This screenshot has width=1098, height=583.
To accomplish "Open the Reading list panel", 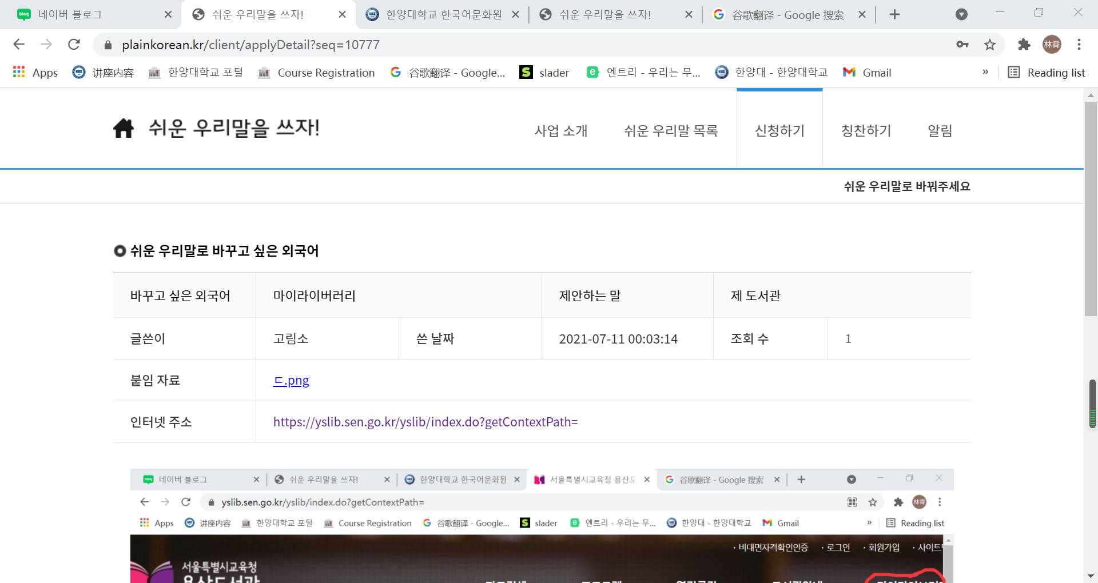I will pyautogui.click(x=1046, y=73).
